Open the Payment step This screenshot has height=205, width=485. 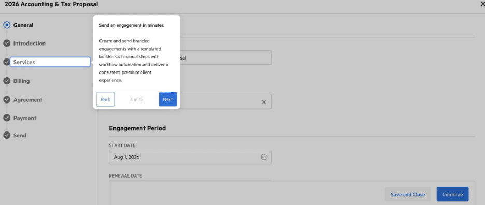coord(25,118)
